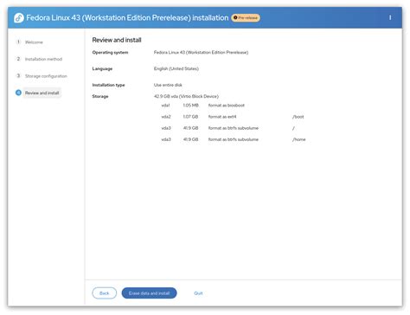Click the vda1 partition name
Screen dimensions: 410x315
pos(165,106)
